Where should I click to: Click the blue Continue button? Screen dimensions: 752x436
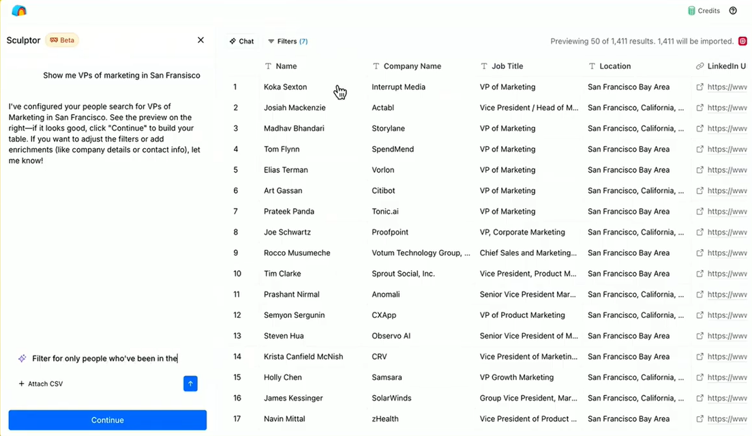coord(108,420)
